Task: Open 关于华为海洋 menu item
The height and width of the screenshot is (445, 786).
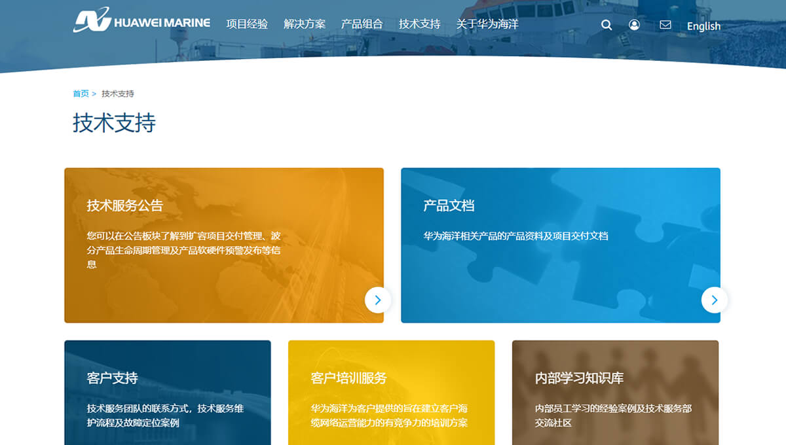Action: point(487,24)
